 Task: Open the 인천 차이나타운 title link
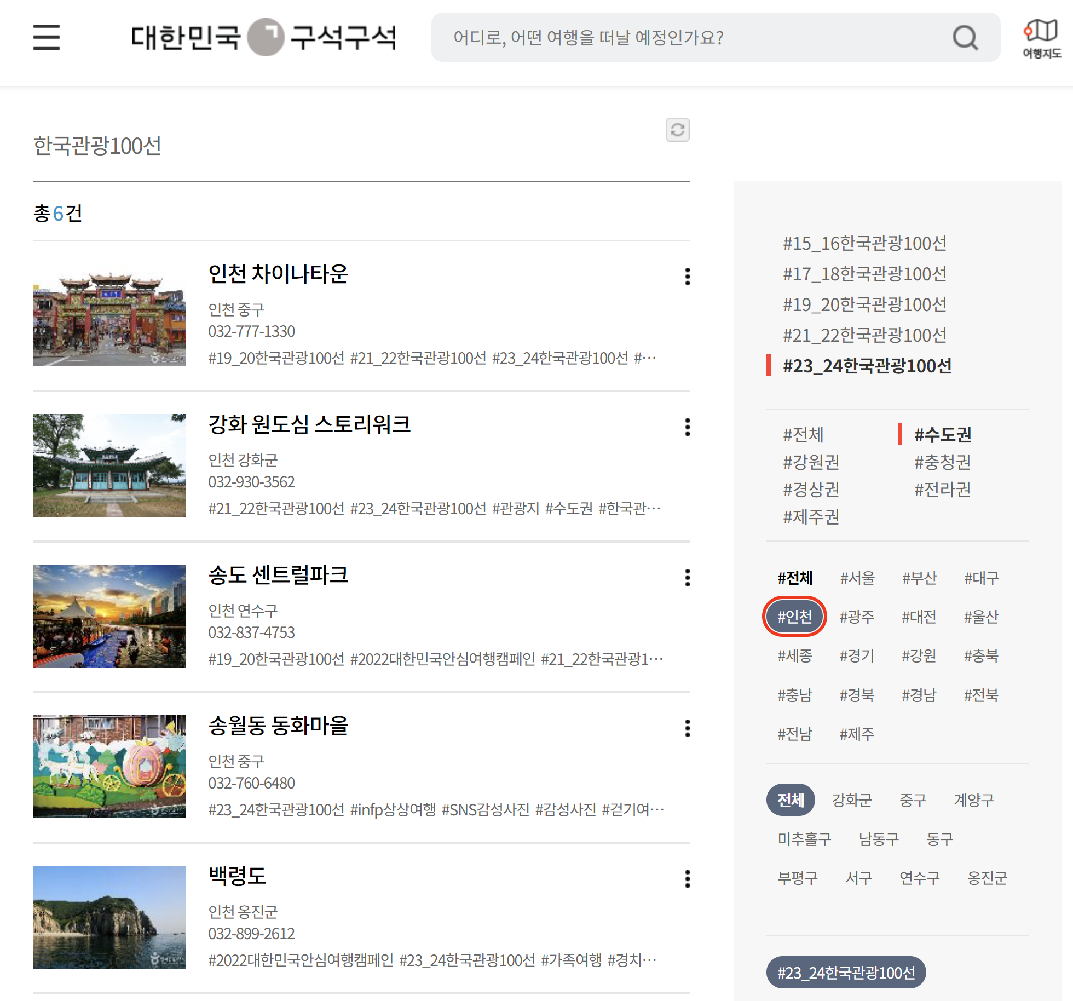[x=278, y=274]
